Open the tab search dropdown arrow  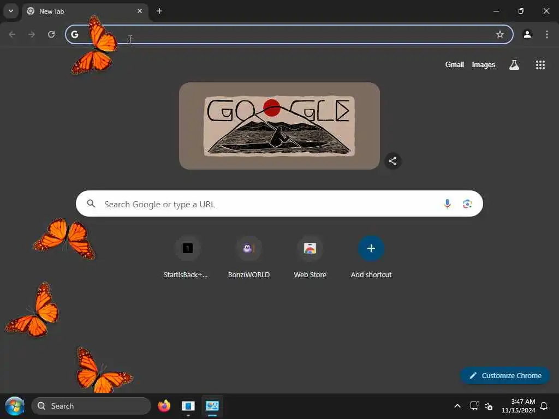11,11
